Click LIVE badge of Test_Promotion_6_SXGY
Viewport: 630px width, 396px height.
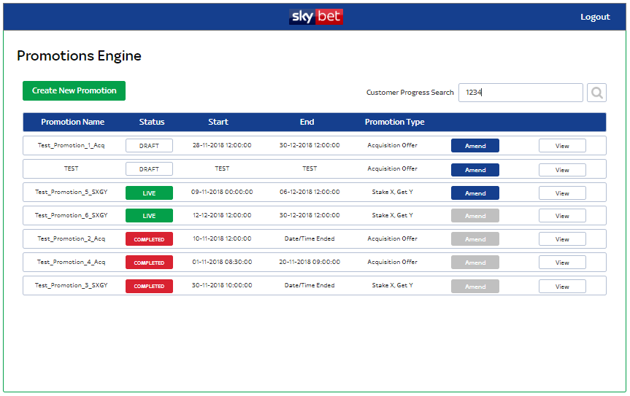(x=149, y=216)
